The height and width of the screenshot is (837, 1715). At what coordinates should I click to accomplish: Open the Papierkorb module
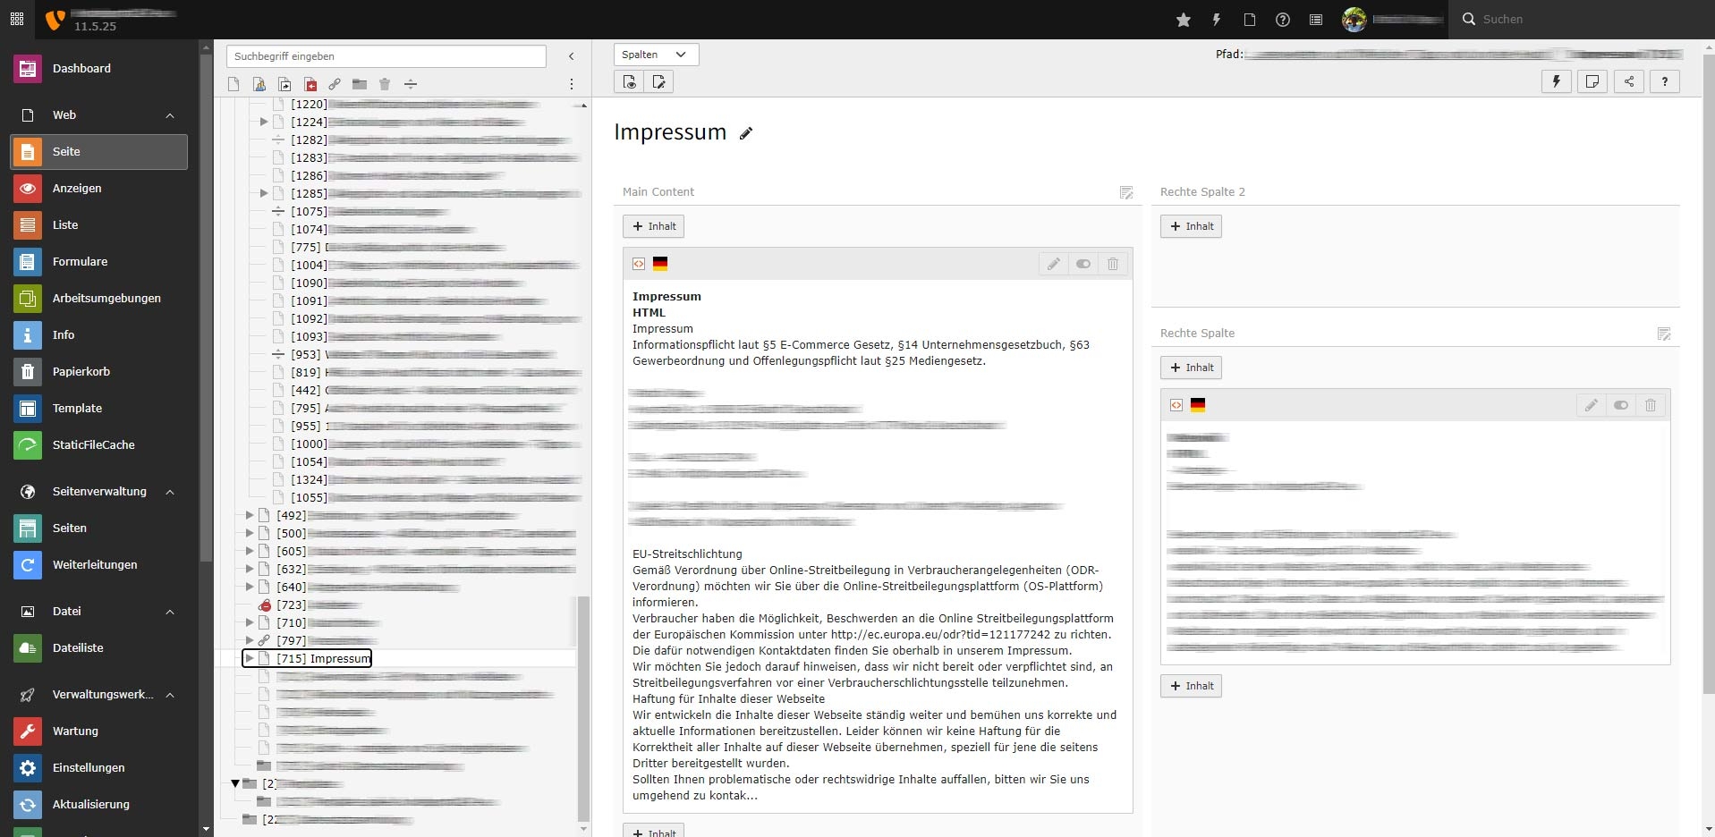[x=98, y=372]
